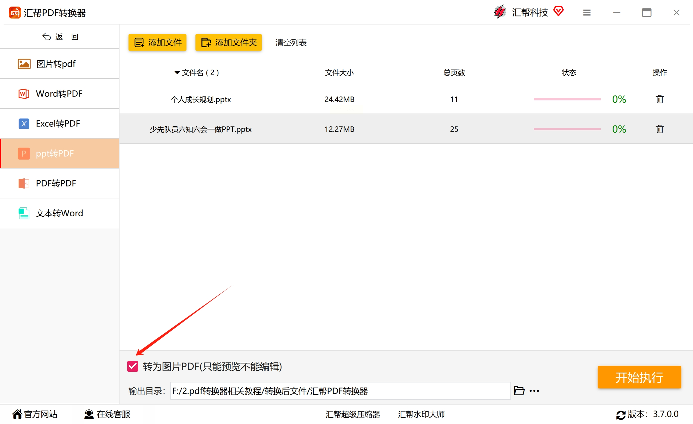Click the 官方网站 home icon
The height and width of the screenshot is (424, 693).
tap(17, 414)
